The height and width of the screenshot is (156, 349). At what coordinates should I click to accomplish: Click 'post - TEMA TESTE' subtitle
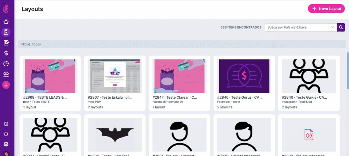pos(36,102)
